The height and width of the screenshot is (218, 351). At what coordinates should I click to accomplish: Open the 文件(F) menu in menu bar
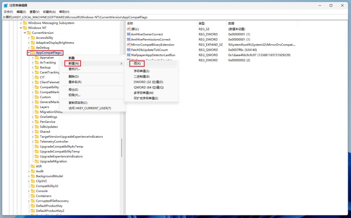(x=8, y=12)
